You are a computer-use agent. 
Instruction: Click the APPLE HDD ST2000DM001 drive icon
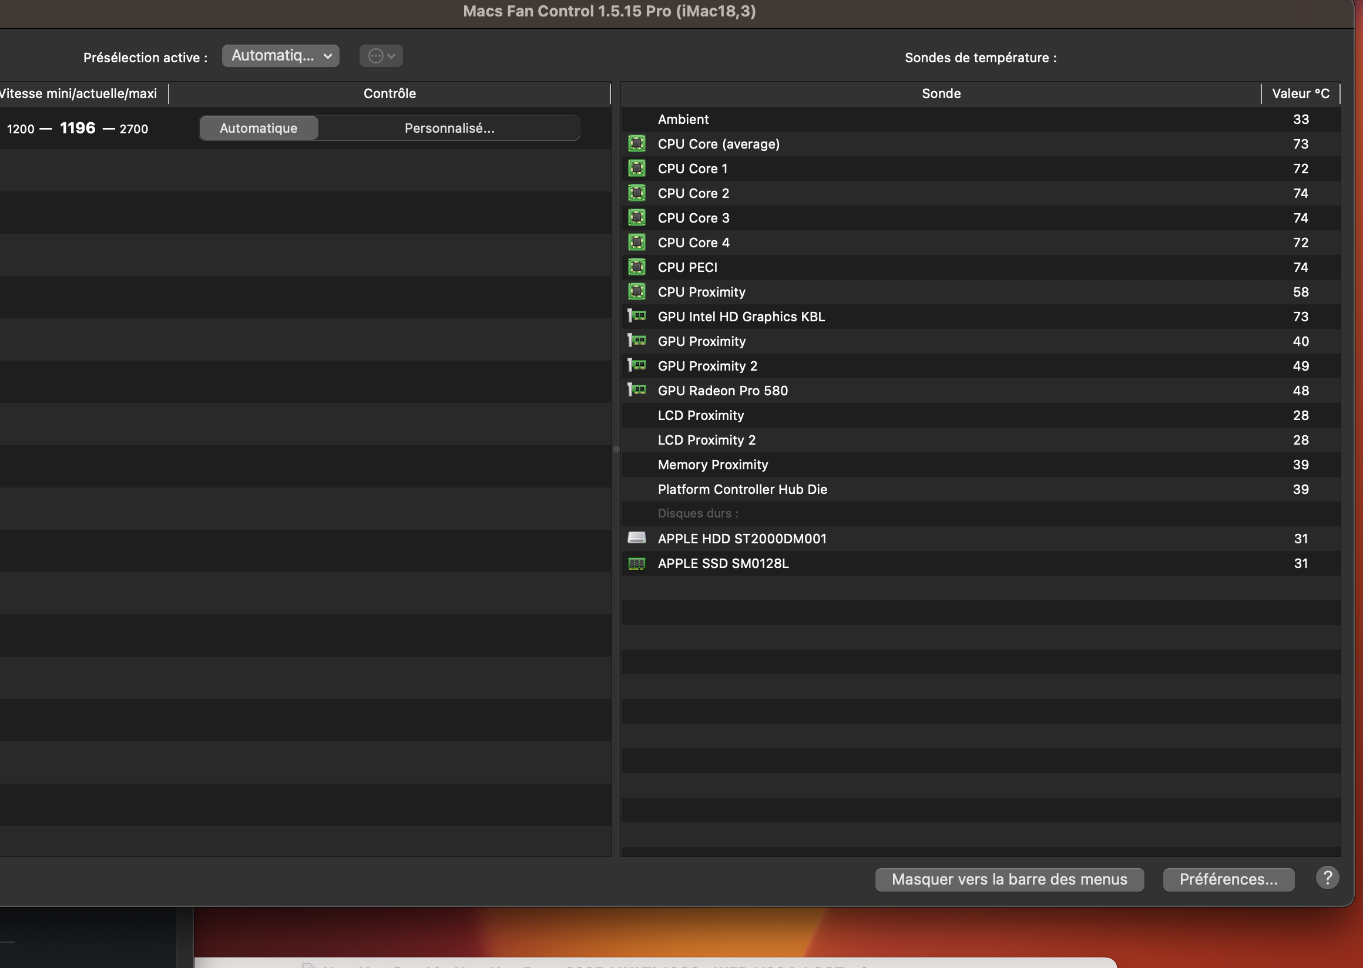pos(636,537)
